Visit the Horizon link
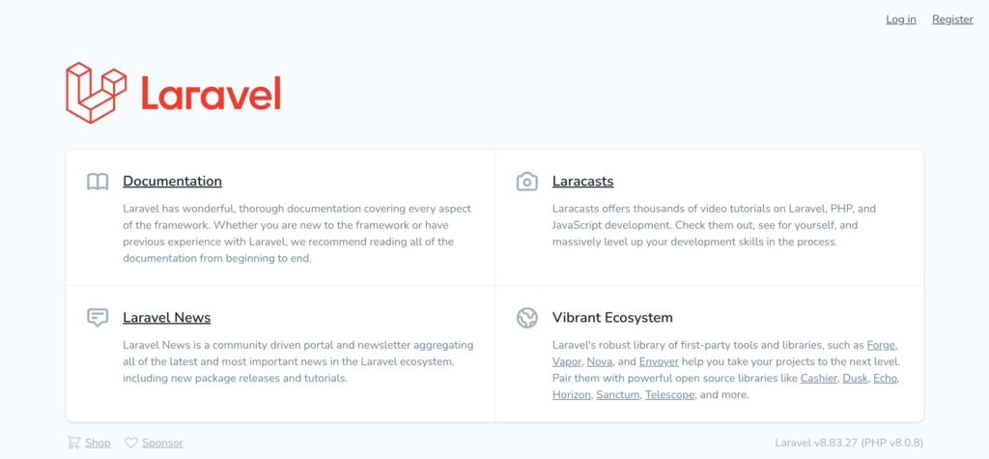The width and height of the screenshot is (989, 459). [571, 395]
